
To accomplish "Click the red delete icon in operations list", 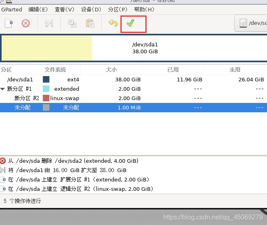I will (x=2, y=161).
